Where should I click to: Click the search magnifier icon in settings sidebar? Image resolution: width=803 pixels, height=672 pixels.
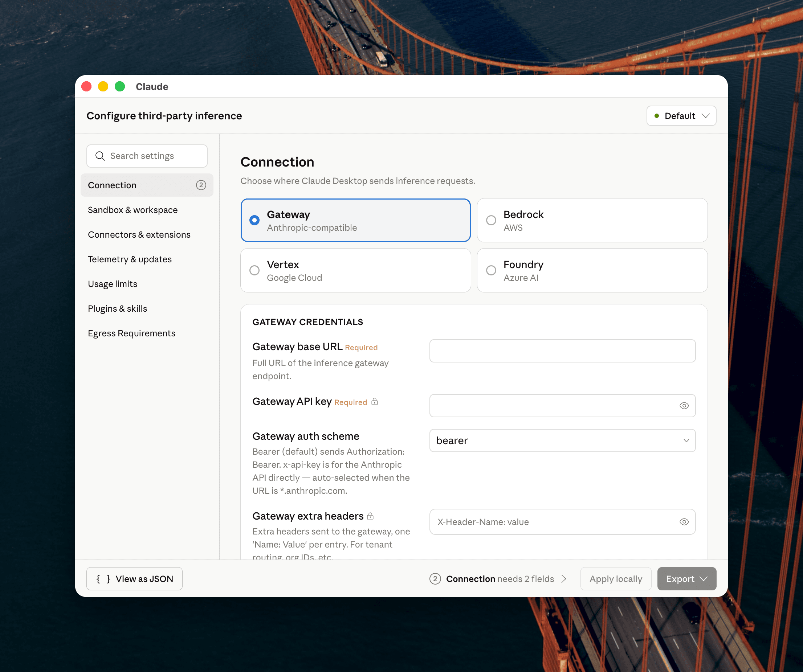click(x=100, y=156)
